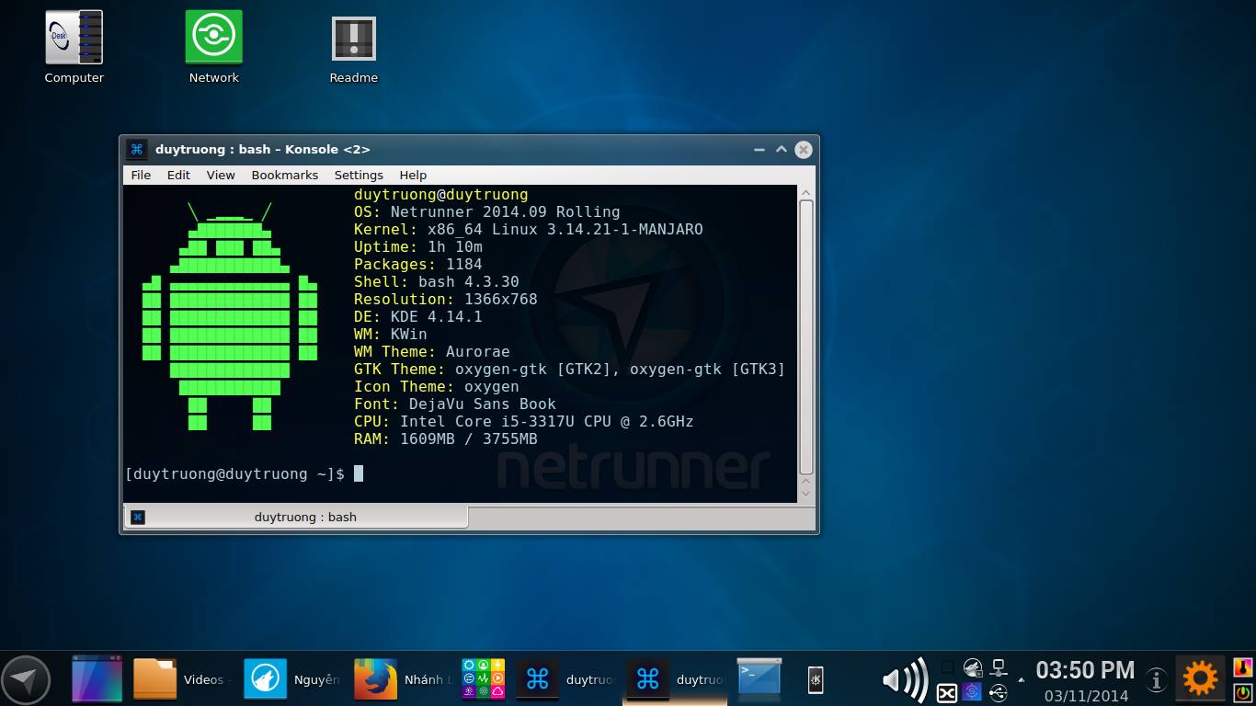The width and height of the screenshot is (1256, 706).
Task: Open the colorful app grid icon
Action: (484, 679)
